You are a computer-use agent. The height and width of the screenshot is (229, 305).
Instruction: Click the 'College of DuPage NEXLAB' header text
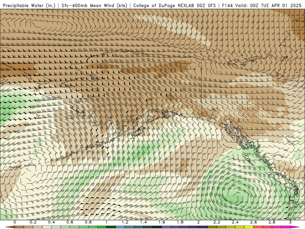click(164, 5)
